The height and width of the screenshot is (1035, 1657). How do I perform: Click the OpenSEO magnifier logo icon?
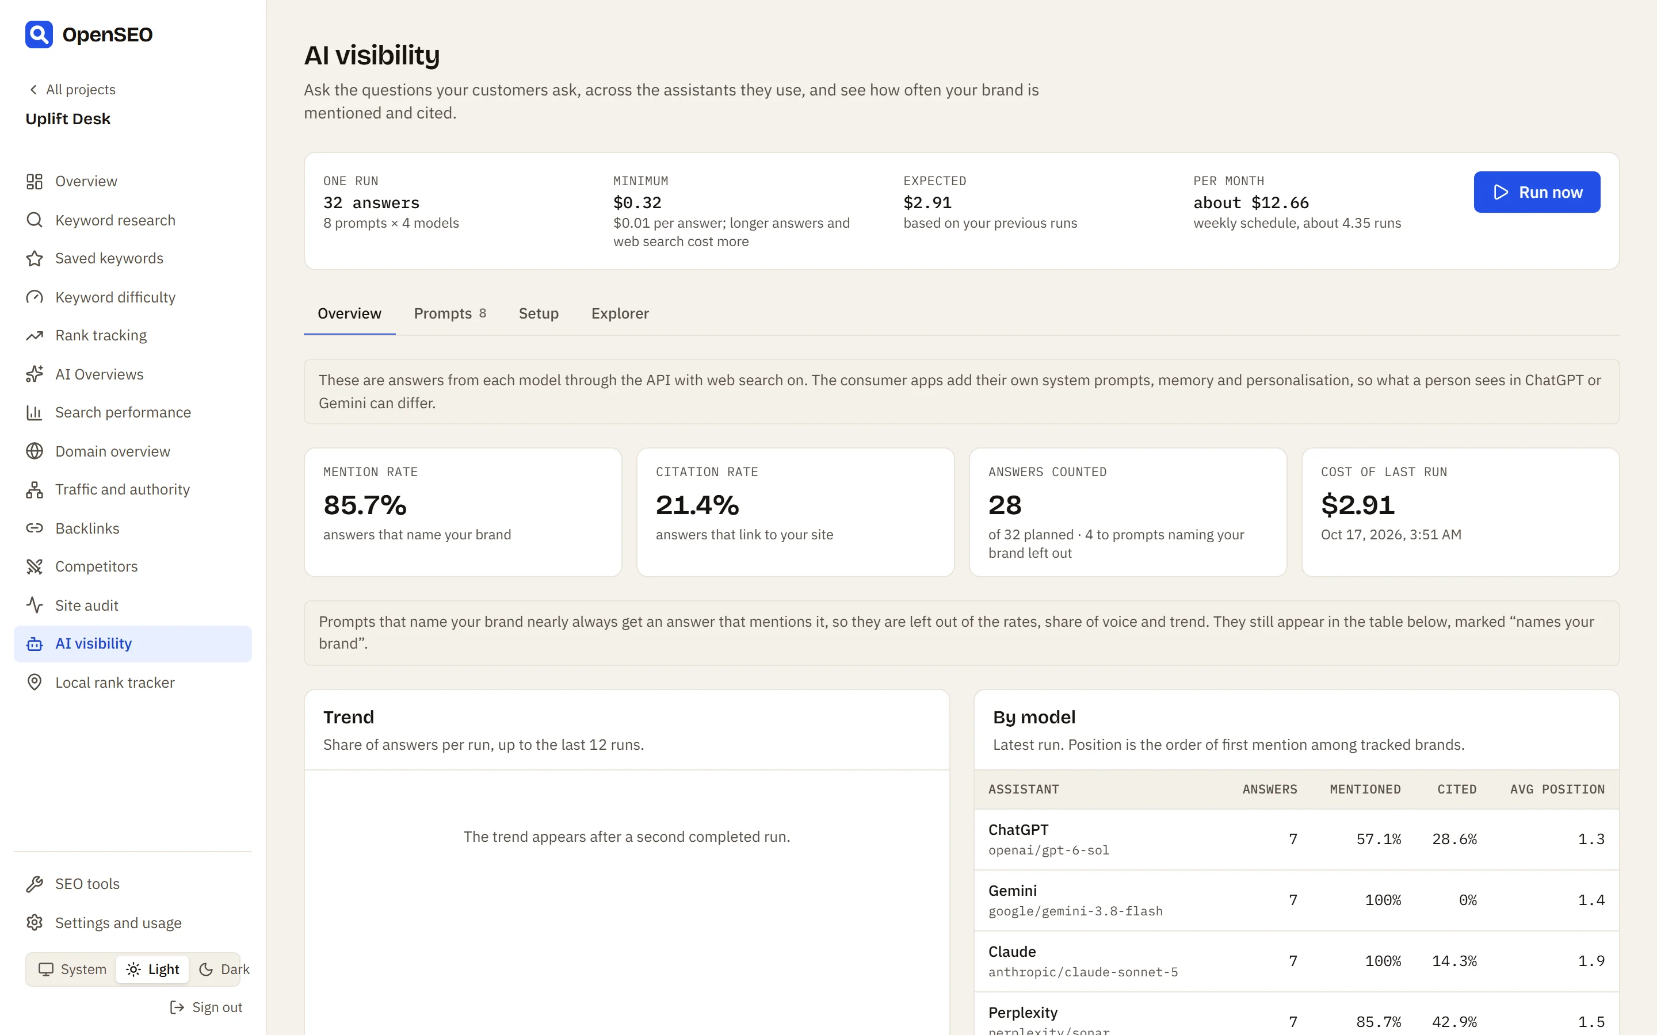(x=39, y=34)
